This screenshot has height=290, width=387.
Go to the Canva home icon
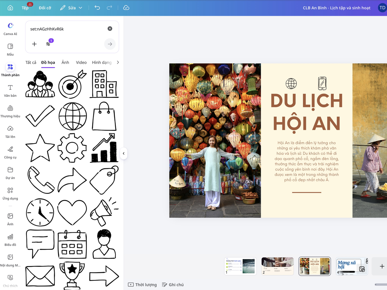[x=10, y=8]
